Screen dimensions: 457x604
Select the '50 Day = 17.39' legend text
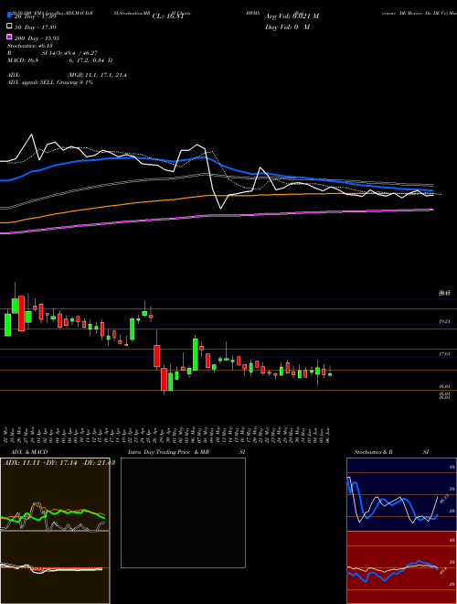click(35, 27)
